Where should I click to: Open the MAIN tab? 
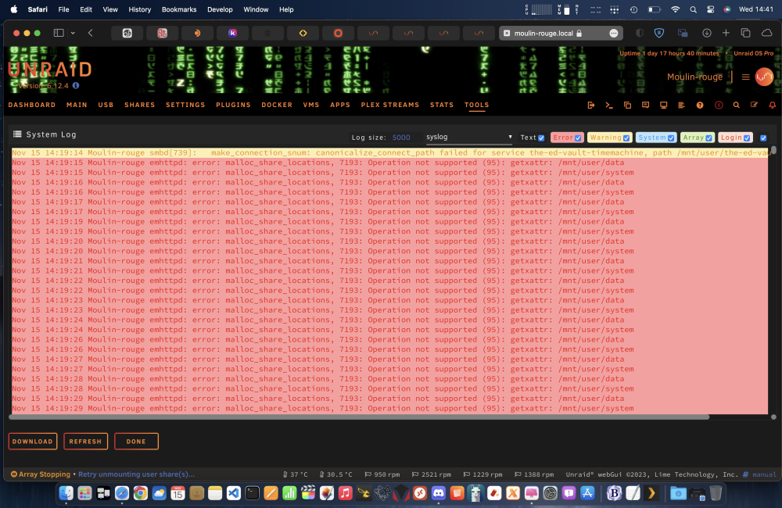tap(77, 105)
